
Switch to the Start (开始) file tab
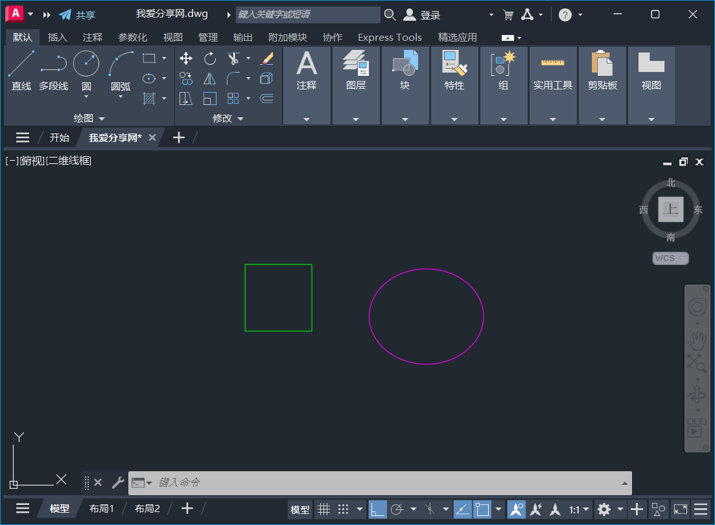59,138
